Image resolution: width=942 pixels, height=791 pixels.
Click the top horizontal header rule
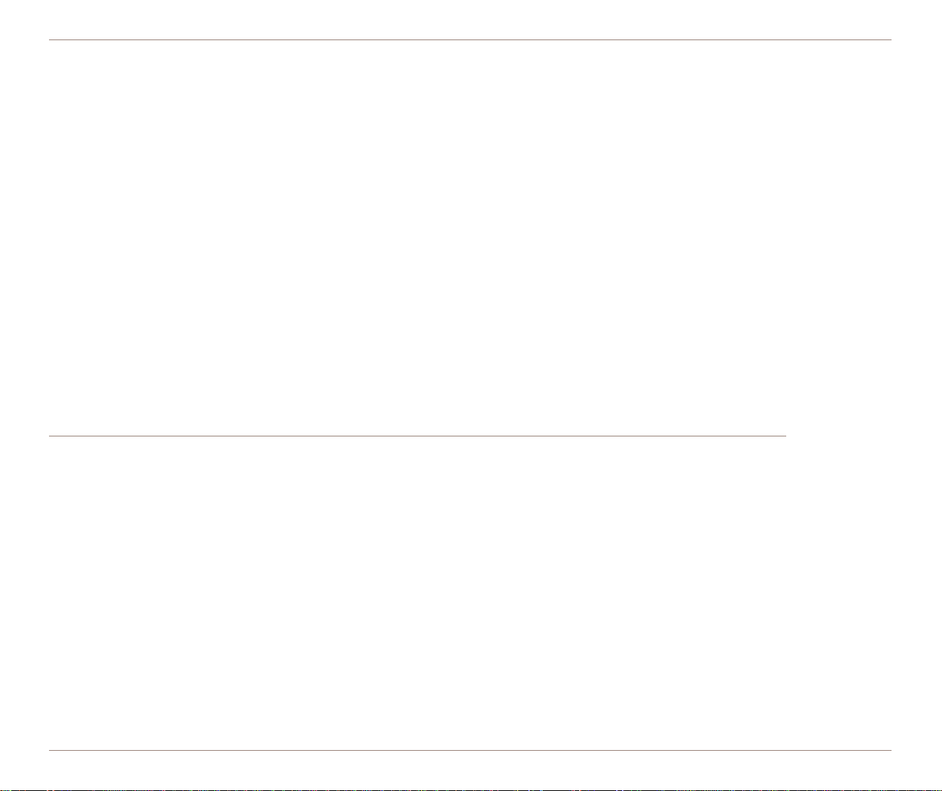coord(470,39)
